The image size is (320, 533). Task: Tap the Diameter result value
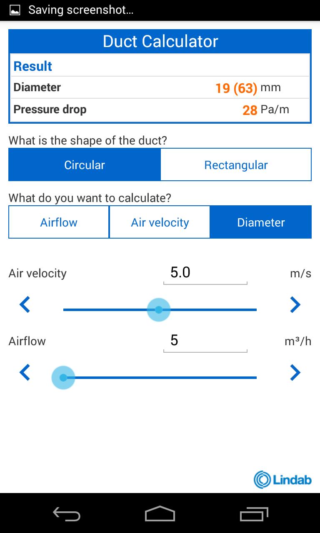tap(236, 88)
